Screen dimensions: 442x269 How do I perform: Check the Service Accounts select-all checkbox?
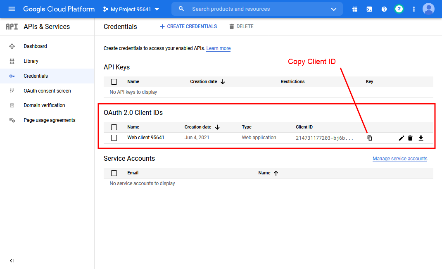tap(114, 173)
